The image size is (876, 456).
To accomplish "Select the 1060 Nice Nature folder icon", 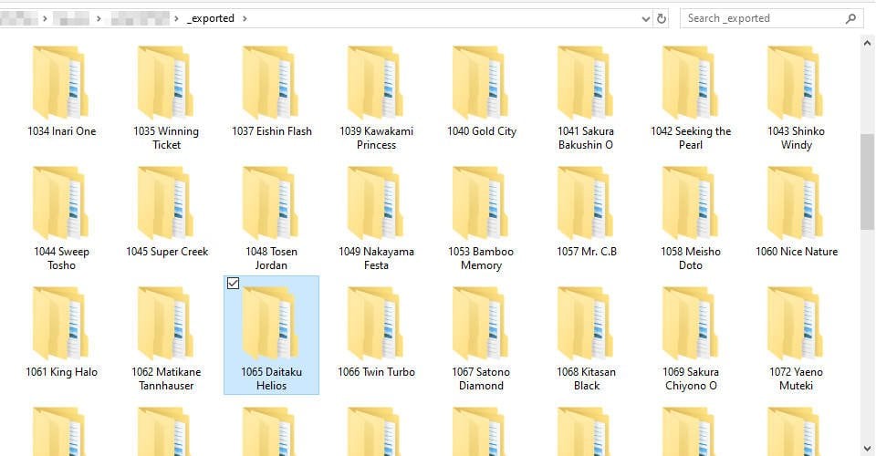I will [796, 203].
